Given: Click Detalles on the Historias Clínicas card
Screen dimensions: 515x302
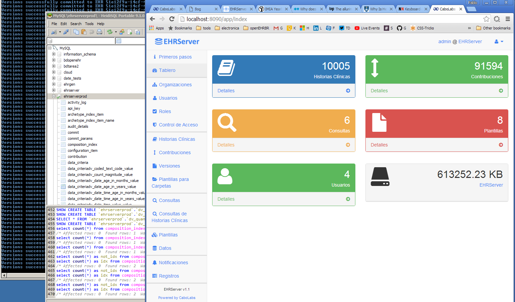Looking at the screenshot, I should [x=226, y=91].
